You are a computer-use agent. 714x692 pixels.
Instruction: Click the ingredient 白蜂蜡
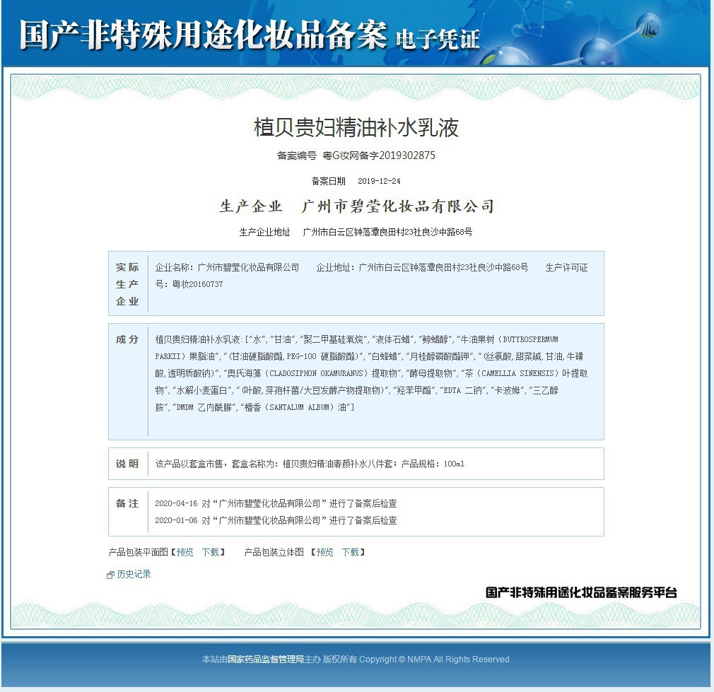coord(385,356)
